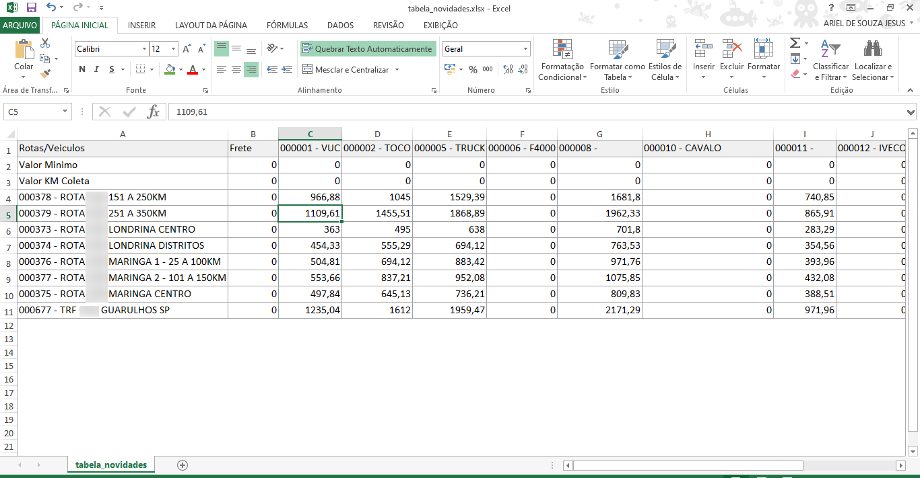
Task: Expand the Calibri font name dropdown
Action: point(144,49)
